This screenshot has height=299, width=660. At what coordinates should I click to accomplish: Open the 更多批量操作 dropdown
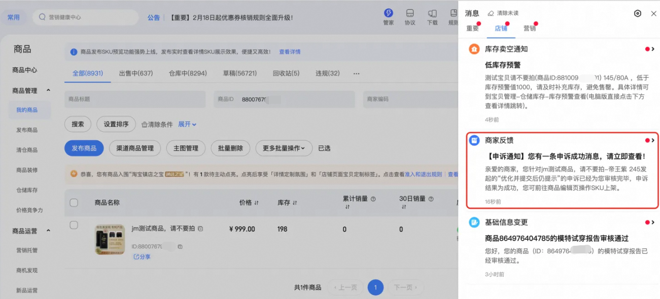coord(284,148)
